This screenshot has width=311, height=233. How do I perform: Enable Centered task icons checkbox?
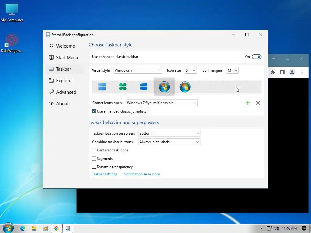[x=94, y=150]
